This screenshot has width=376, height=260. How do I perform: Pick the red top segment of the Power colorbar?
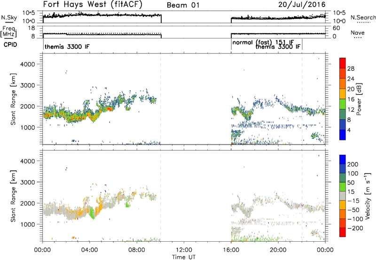click(x=343, y=63)
